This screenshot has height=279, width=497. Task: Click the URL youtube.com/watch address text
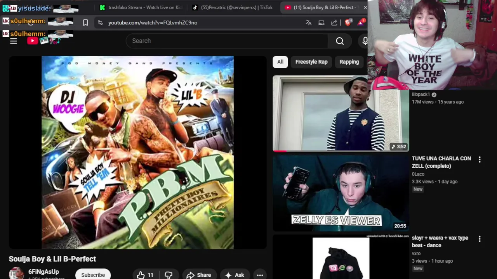tap(153, 23)
